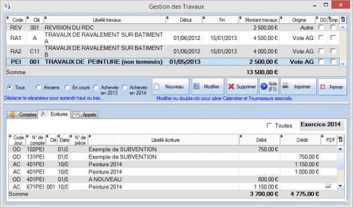Click the 4 500,00 € amount cell

tap(259, 38)
